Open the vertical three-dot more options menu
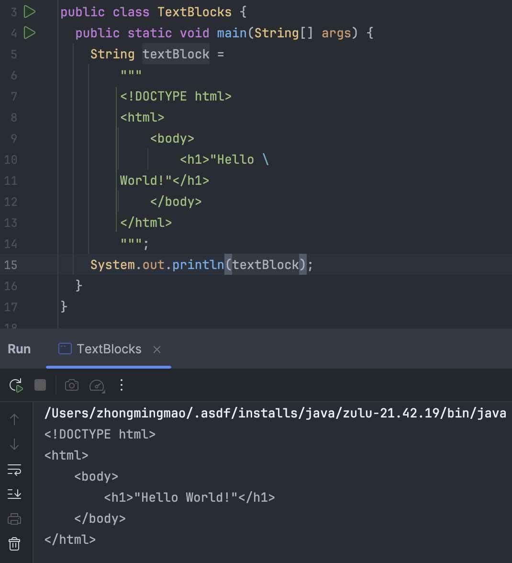This screenshot has width=512, height=563. pyautogui.click(x=122, y=385)
